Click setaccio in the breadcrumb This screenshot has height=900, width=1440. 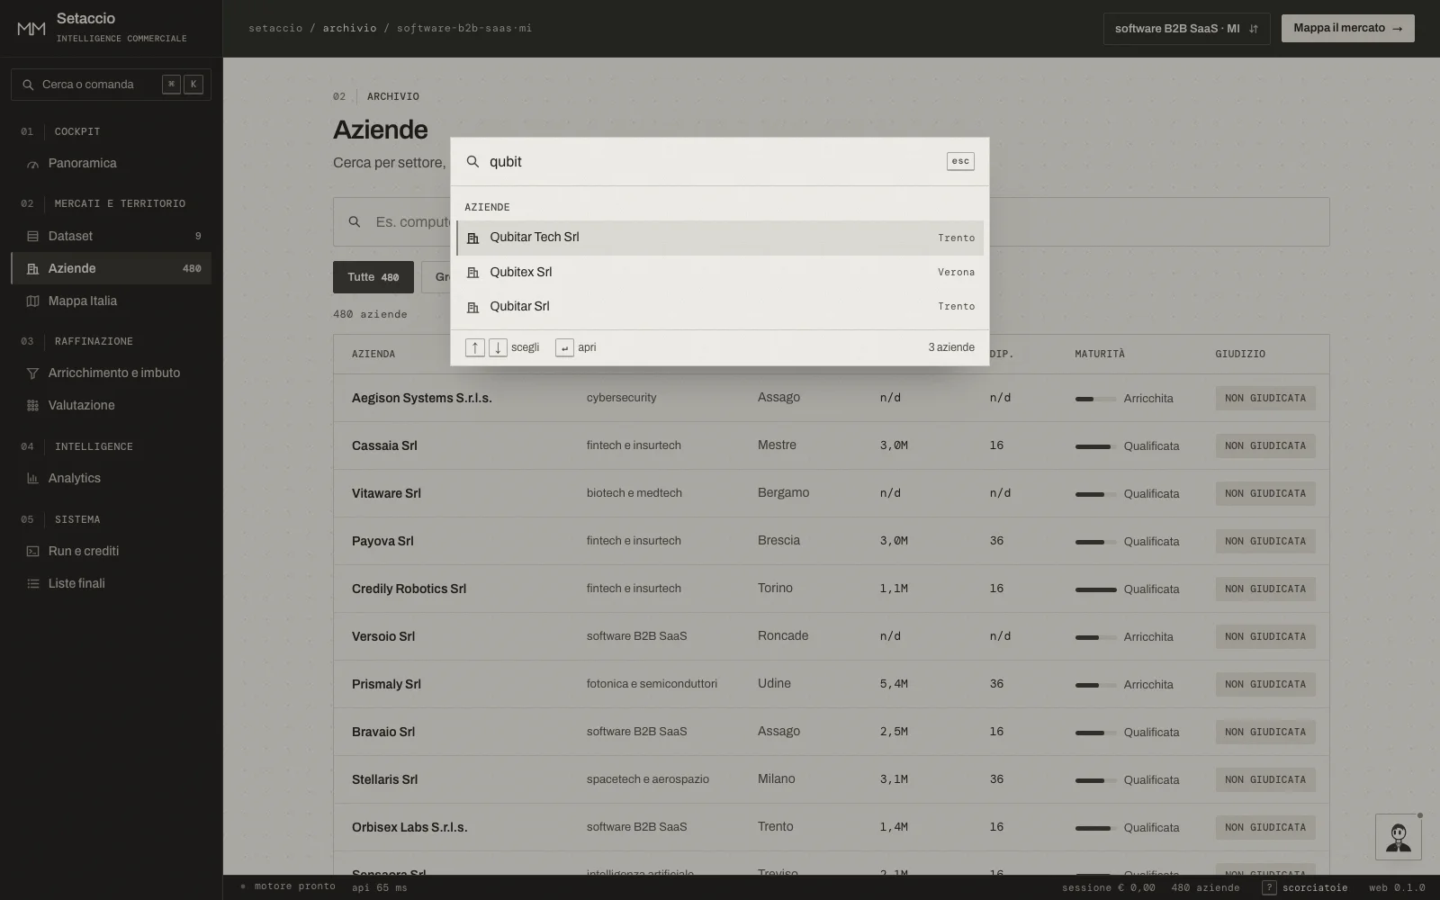[x=275, y=29]
